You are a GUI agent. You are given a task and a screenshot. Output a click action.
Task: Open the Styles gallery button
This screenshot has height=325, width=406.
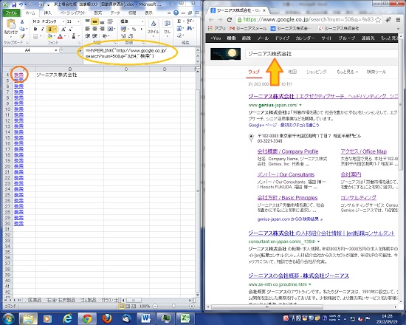coord(154,27)
